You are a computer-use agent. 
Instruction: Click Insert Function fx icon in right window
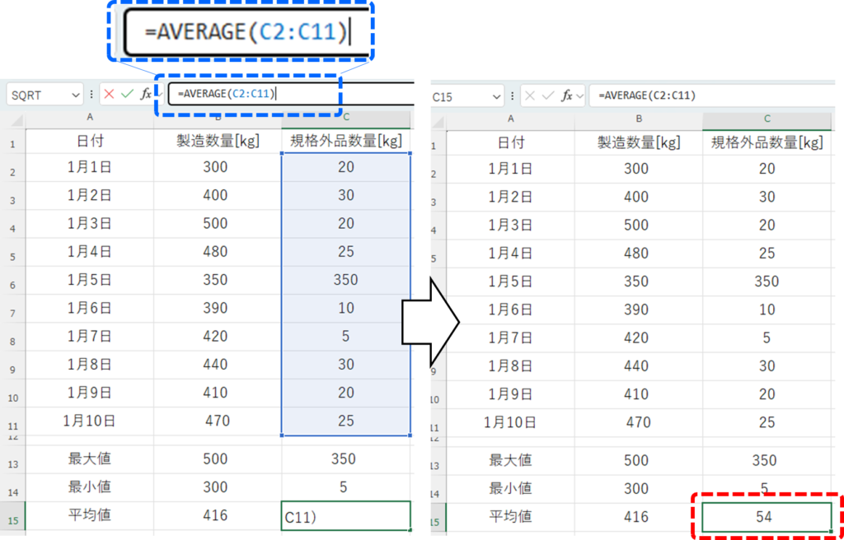click(x=566, y=96)
